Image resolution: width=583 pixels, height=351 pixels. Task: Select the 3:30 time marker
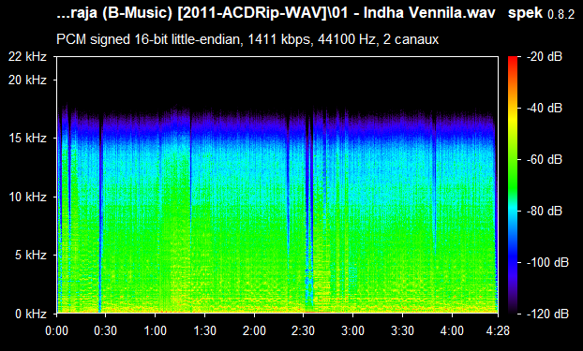pos(403,330)
